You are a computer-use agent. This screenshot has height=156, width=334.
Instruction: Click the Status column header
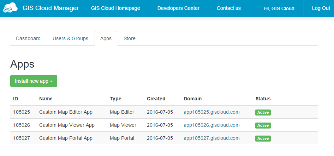point(263,99)
